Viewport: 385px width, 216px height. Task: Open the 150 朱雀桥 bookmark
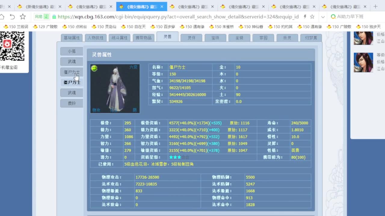click(221, 27)
